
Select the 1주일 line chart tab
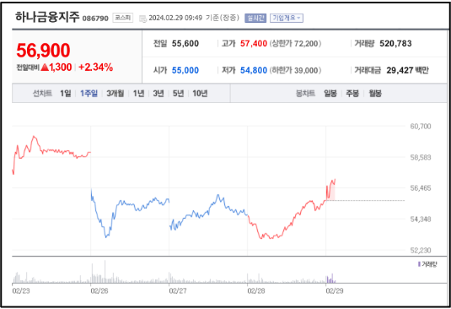point(89,94)
